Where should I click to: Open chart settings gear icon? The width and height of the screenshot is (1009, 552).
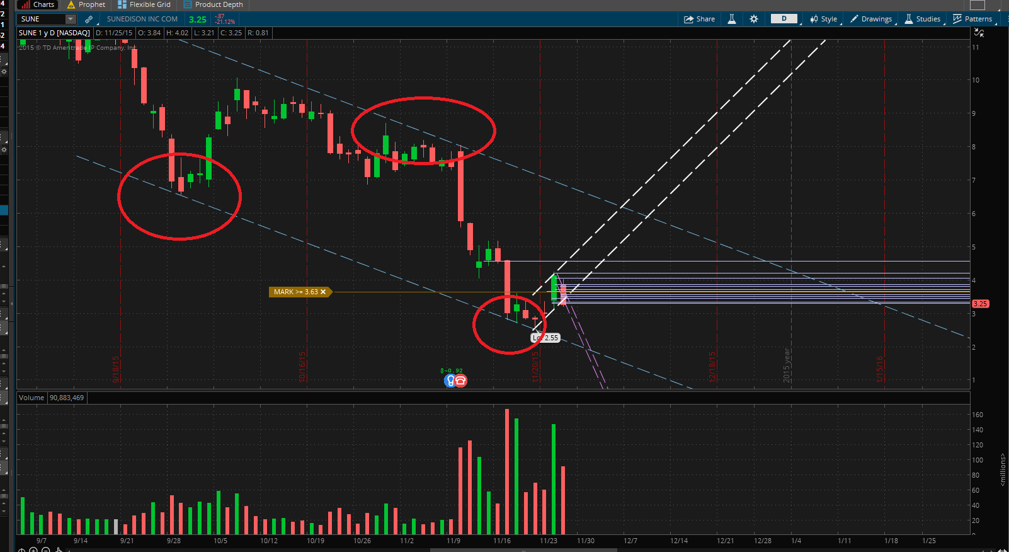[754, 19]
